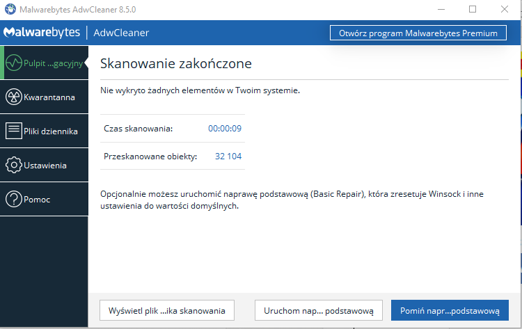522x329 pixels.
Task: Click the Skanowanie zakończone heading
Action: (x=176, y=63)
